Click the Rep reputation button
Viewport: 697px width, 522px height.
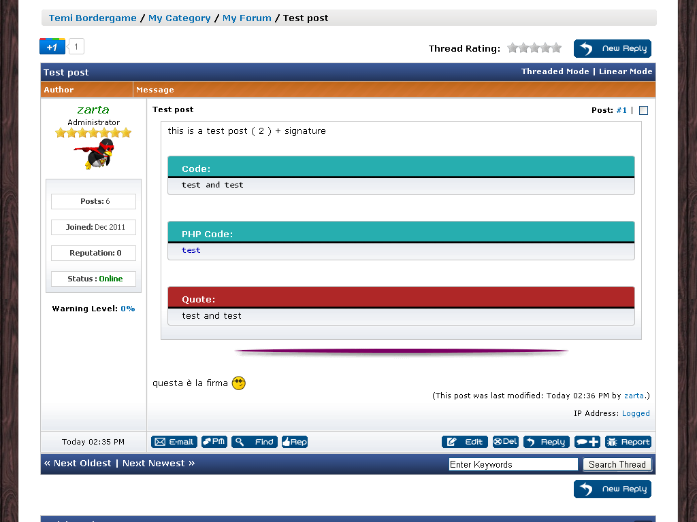click(x=295, y=442)
